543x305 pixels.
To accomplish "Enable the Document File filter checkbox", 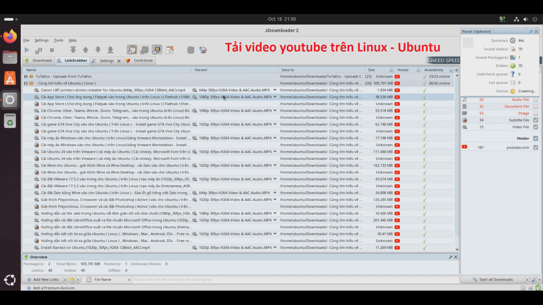I will [535, 106].
